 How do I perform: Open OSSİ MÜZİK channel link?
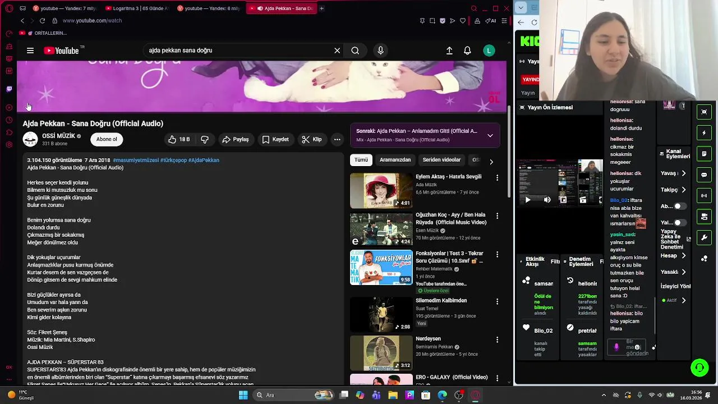point(58,136)
